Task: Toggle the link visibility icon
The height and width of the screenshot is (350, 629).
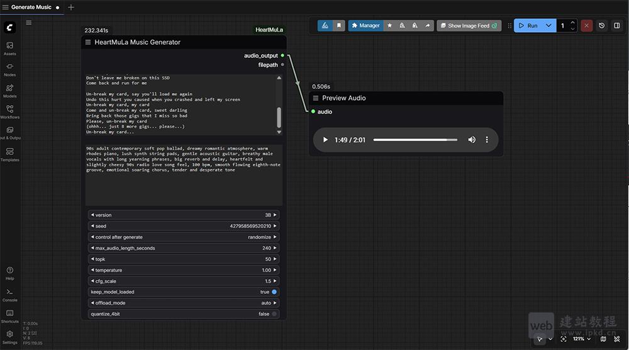Action: 616,339
